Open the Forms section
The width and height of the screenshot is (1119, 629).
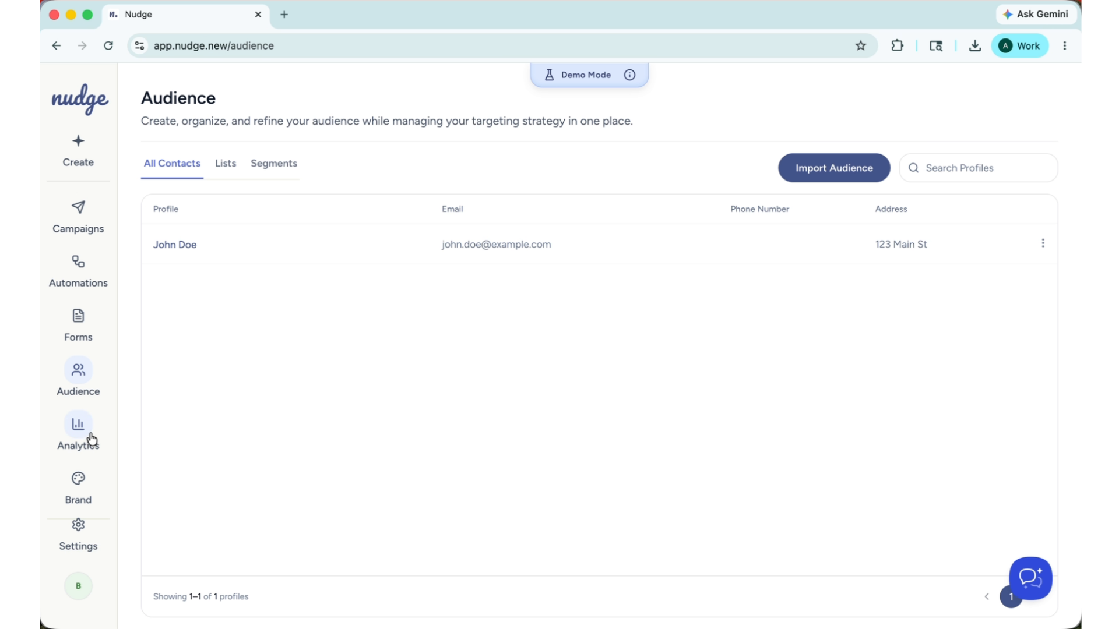pyautogui.click(x=78, y=326)
